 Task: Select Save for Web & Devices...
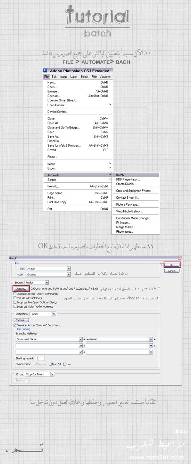click(78, 146)
